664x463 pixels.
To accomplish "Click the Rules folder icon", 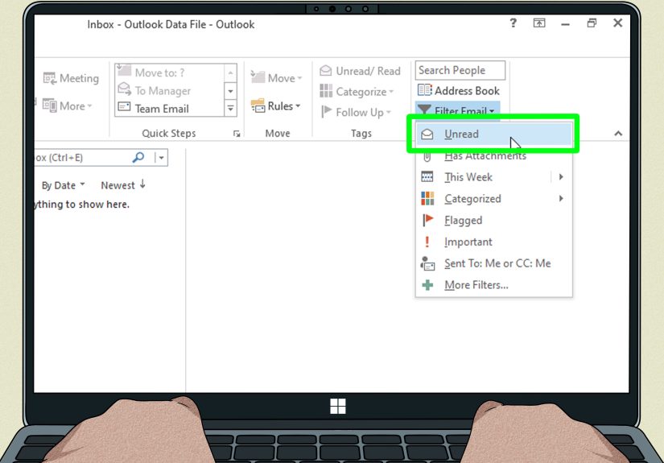I will click(x=258, y=105).
